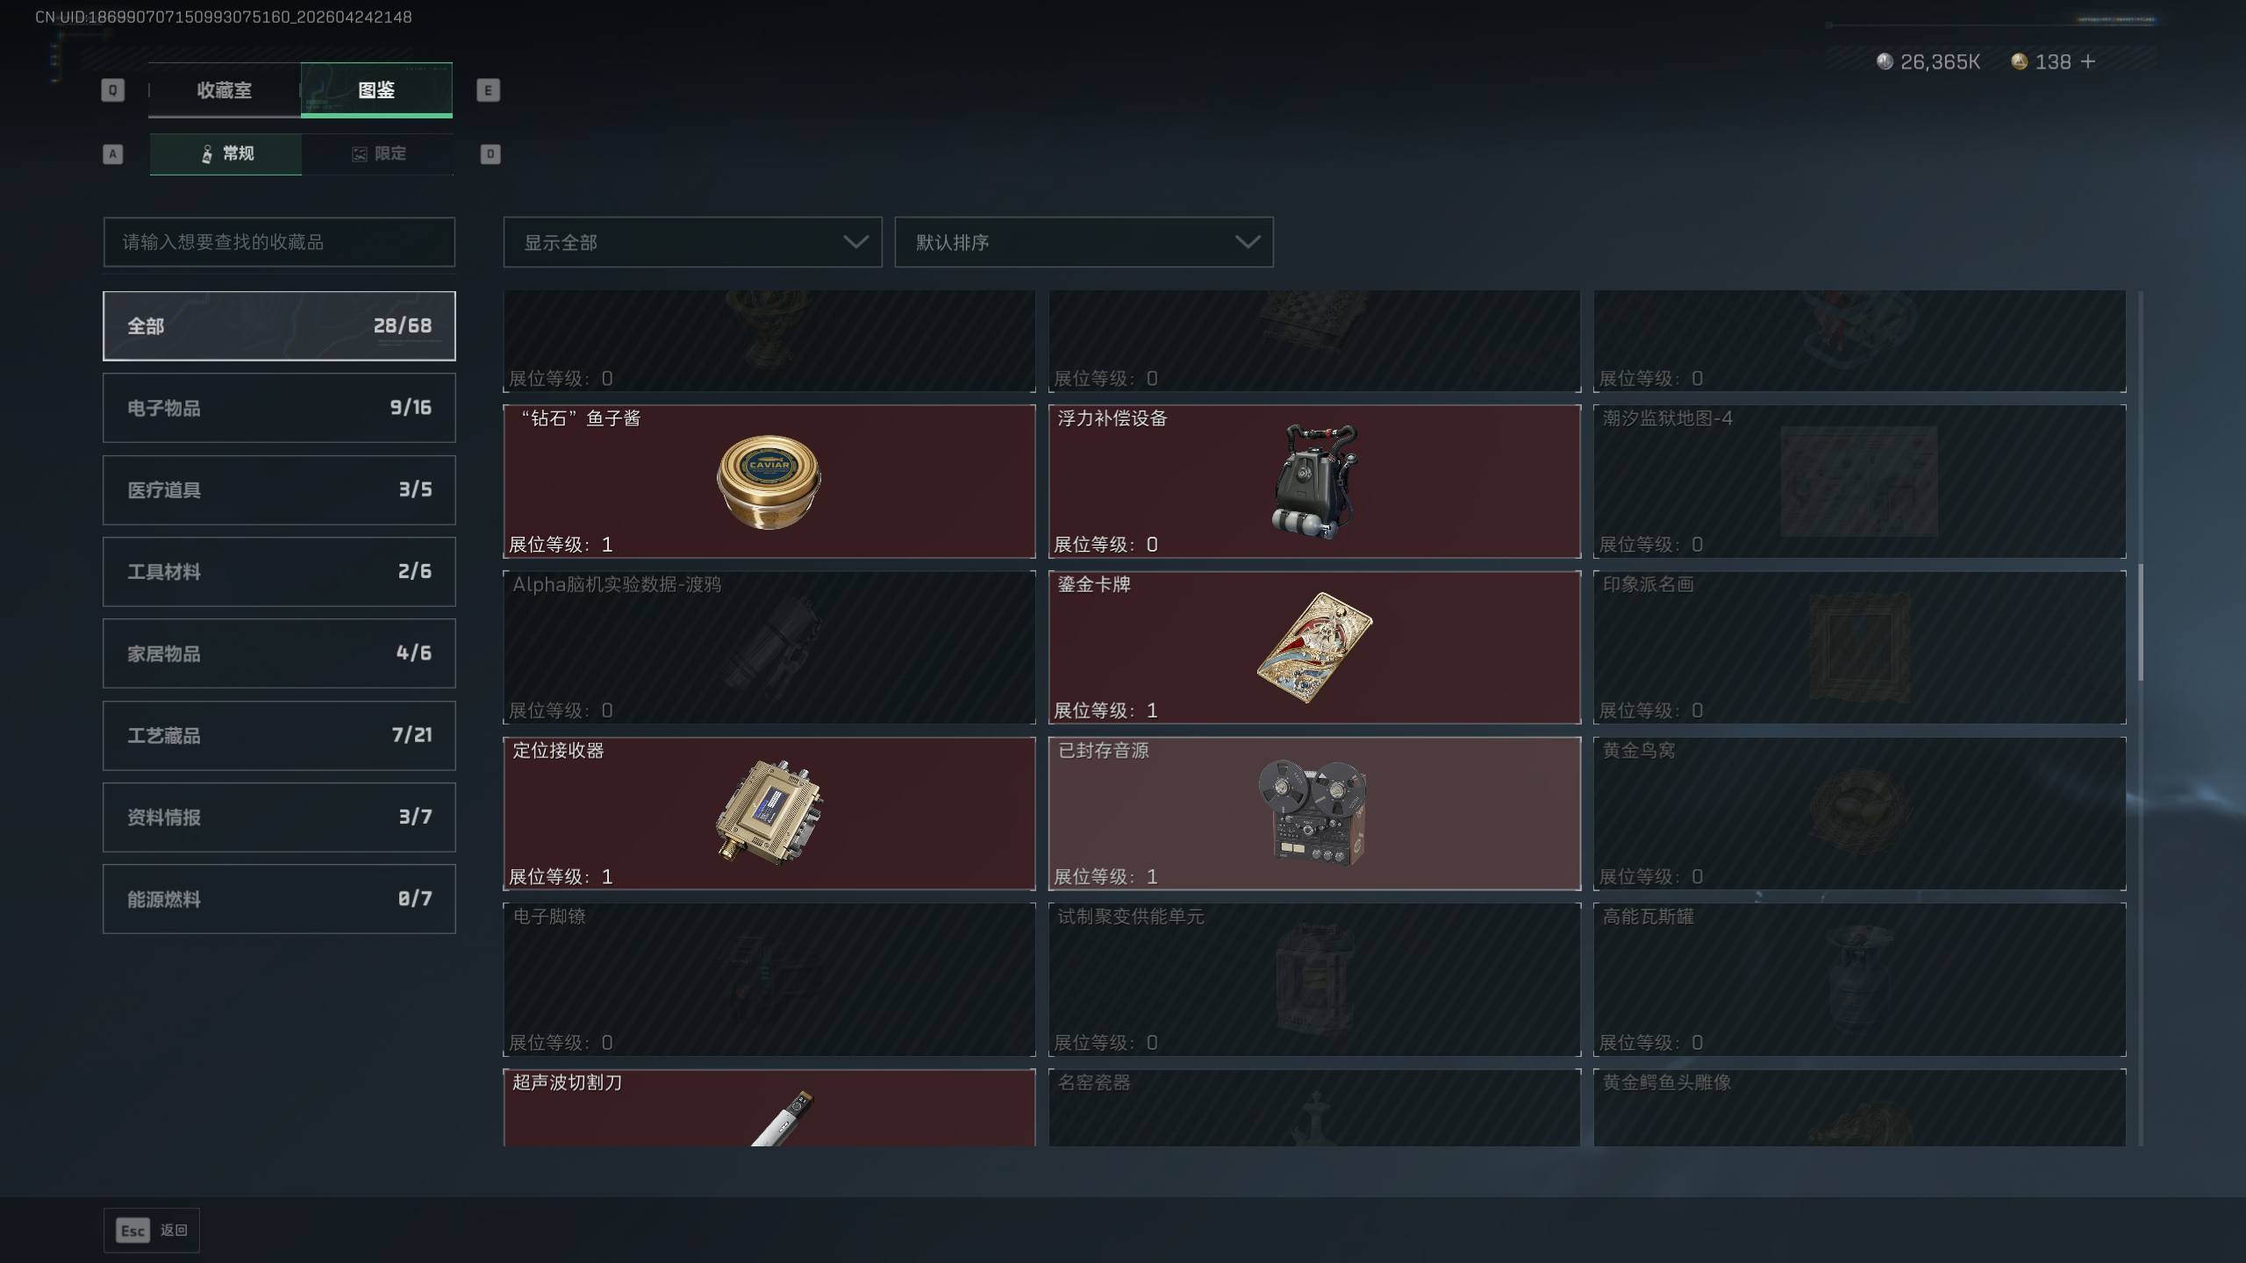Select the 浮力补偿设备 diving gear icon
Screen dimensions: 2246x1263
(1314, 481)
